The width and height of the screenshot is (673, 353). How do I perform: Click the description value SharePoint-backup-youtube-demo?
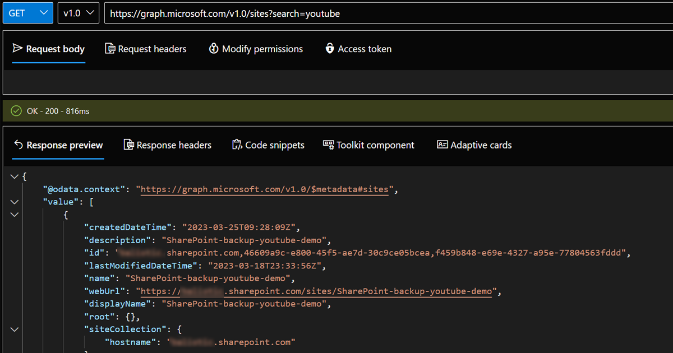pos(243,240)
